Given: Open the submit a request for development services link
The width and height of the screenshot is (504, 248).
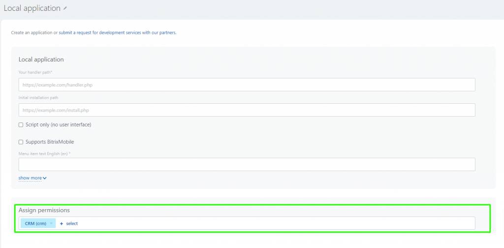Looking at the screenshot, I should click(117, 33).
